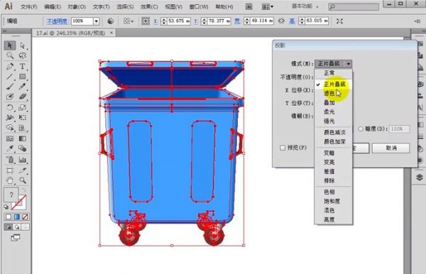The image size is (426, 274).
Task: Choose 颜色加深 from blend mode list
Action: tap(334, 141)
